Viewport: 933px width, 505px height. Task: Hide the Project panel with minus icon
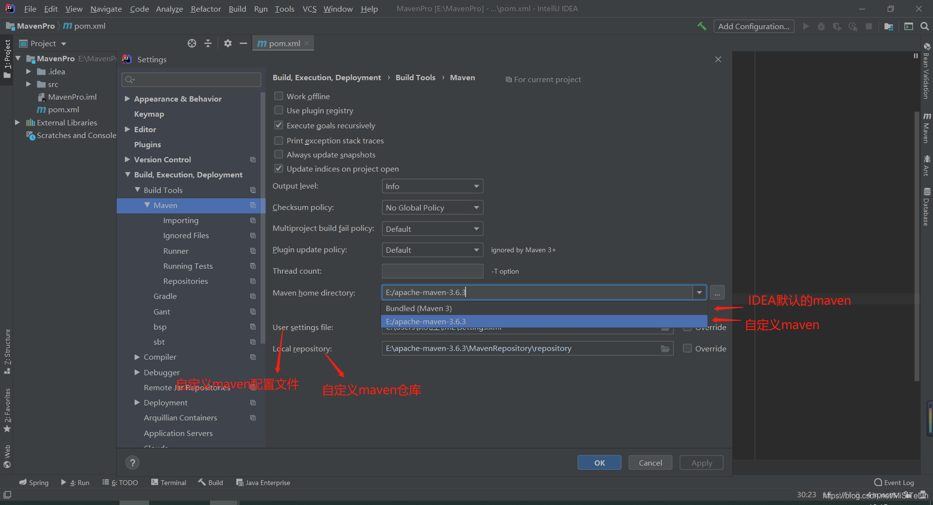243,43
